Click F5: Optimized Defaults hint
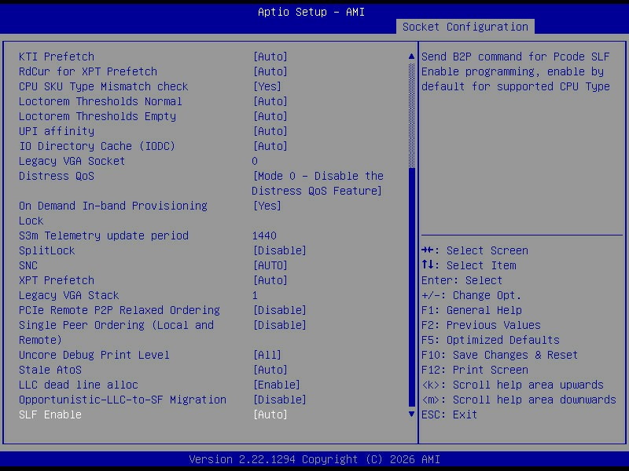 [x=490, y=340]
